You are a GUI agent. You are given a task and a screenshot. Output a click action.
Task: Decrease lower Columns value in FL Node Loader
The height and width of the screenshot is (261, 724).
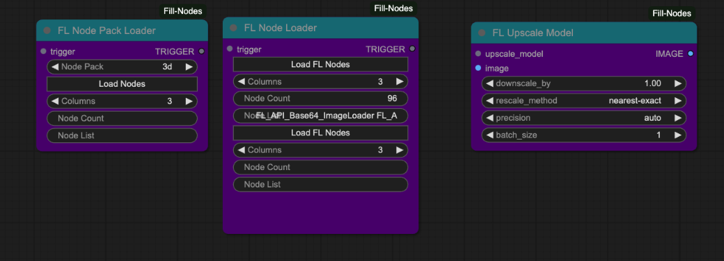(x=242, y=150)
